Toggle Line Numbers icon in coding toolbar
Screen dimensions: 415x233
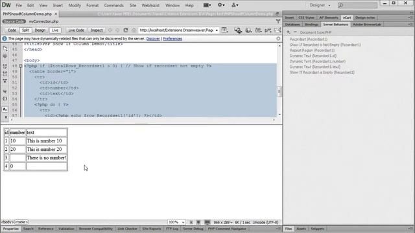pos(5,109)
